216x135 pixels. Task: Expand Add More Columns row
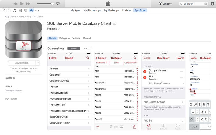pos(163,83)
